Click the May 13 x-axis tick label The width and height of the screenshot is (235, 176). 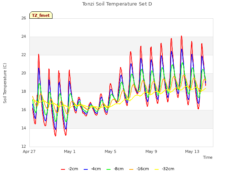tap(192, 151)
